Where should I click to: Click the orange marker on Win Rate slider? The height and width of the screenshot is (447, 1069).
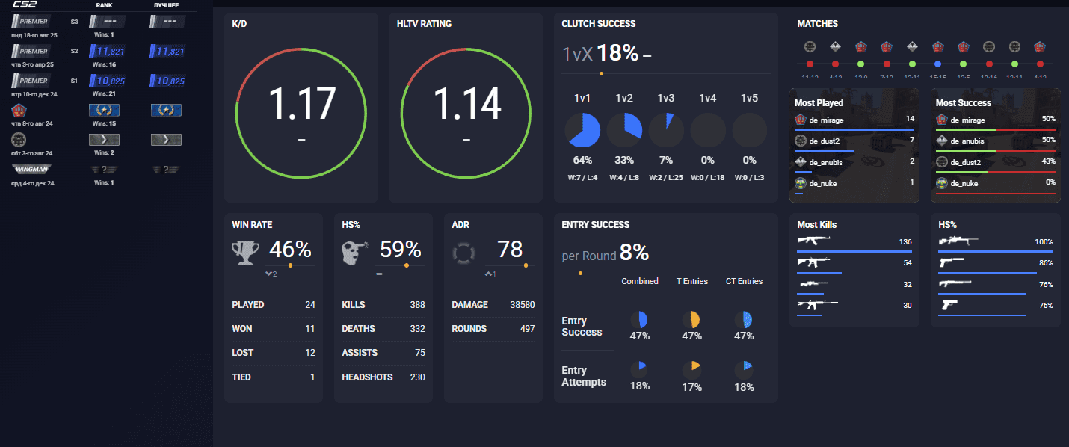(x=290, y=265)
